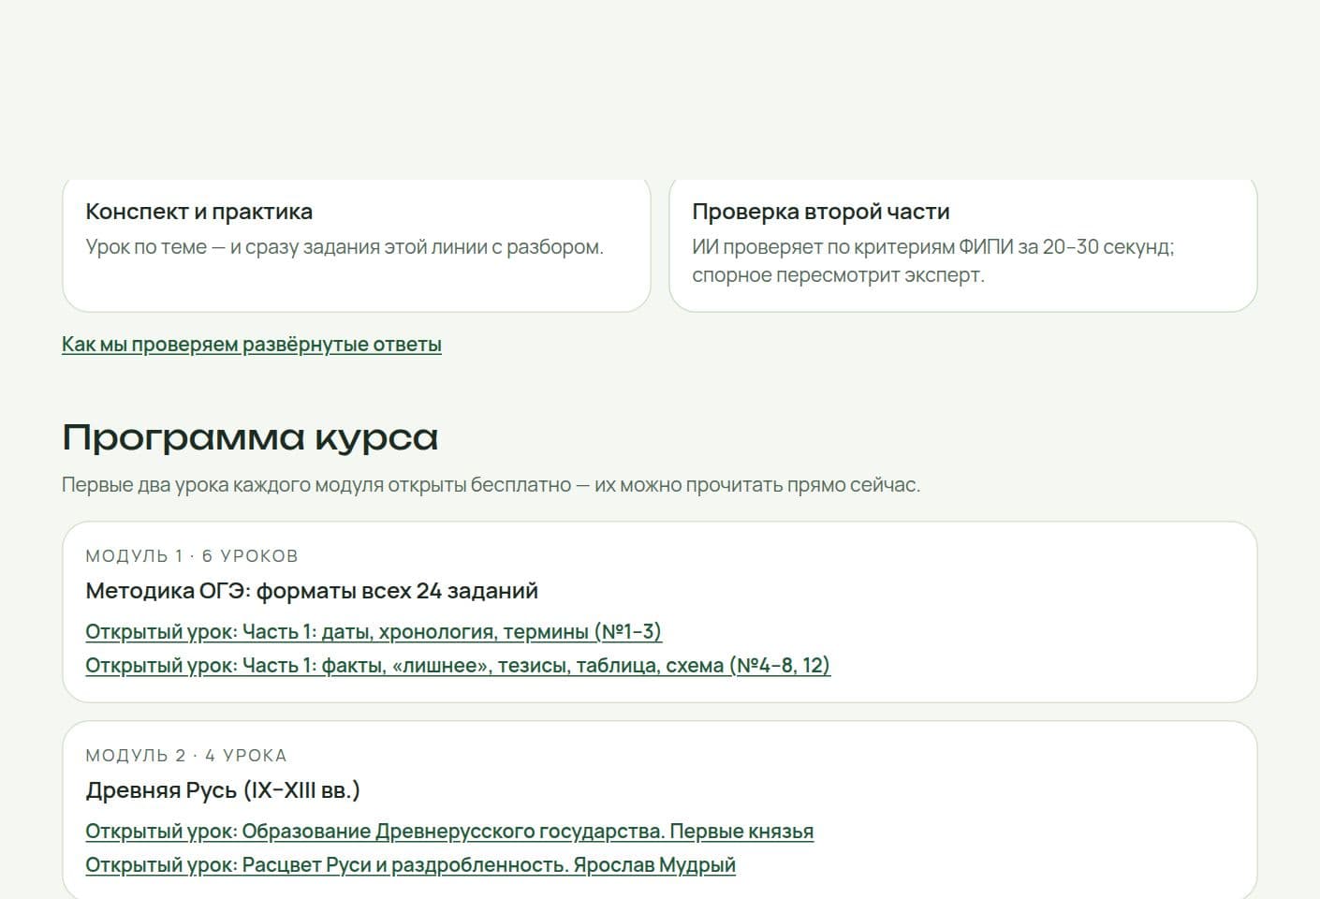Select module title "Методика ОГЭ: форматы всех 24 заданий"
The image size is (1320, 899).
tap(312, 591)
